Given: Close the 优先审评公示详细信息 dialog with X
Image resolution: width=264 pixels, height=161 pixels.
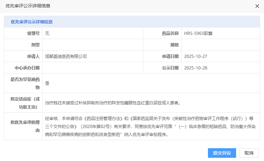Looking at the screenshot, I should pyautogui.click(x=257, y=6).
